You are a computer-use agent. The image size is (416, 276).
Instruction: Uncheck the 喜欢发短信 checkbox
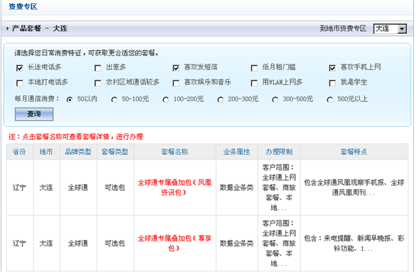pyautogui.click(x=176, y=68)
